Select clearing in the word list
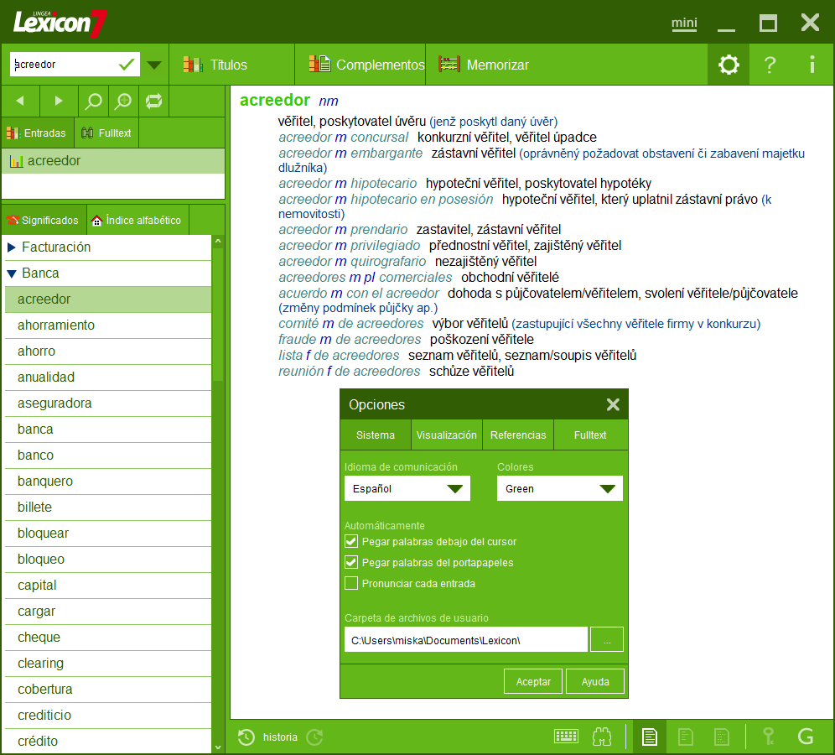This screenshot has width=835, height=755. pyautogui.click(x=108, y=664)
